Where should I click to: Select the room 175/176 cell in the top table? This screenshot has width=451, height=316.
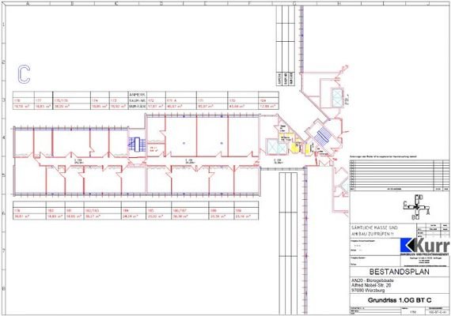coord(72,101)
